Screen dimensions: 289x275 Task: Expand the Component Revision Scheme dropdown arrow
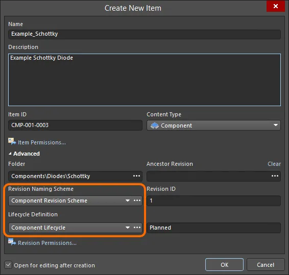[127, 201]
